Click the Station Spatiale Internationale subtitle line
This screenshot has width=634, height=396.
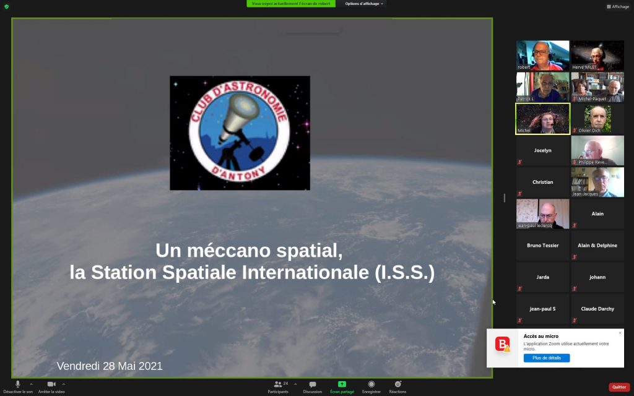(x=252, y=272)
